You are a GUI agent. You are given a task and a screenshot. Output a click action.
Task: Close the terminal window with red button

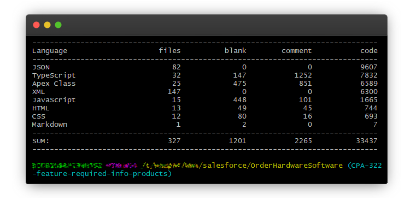pyautogui.click(x=36, y=25)
